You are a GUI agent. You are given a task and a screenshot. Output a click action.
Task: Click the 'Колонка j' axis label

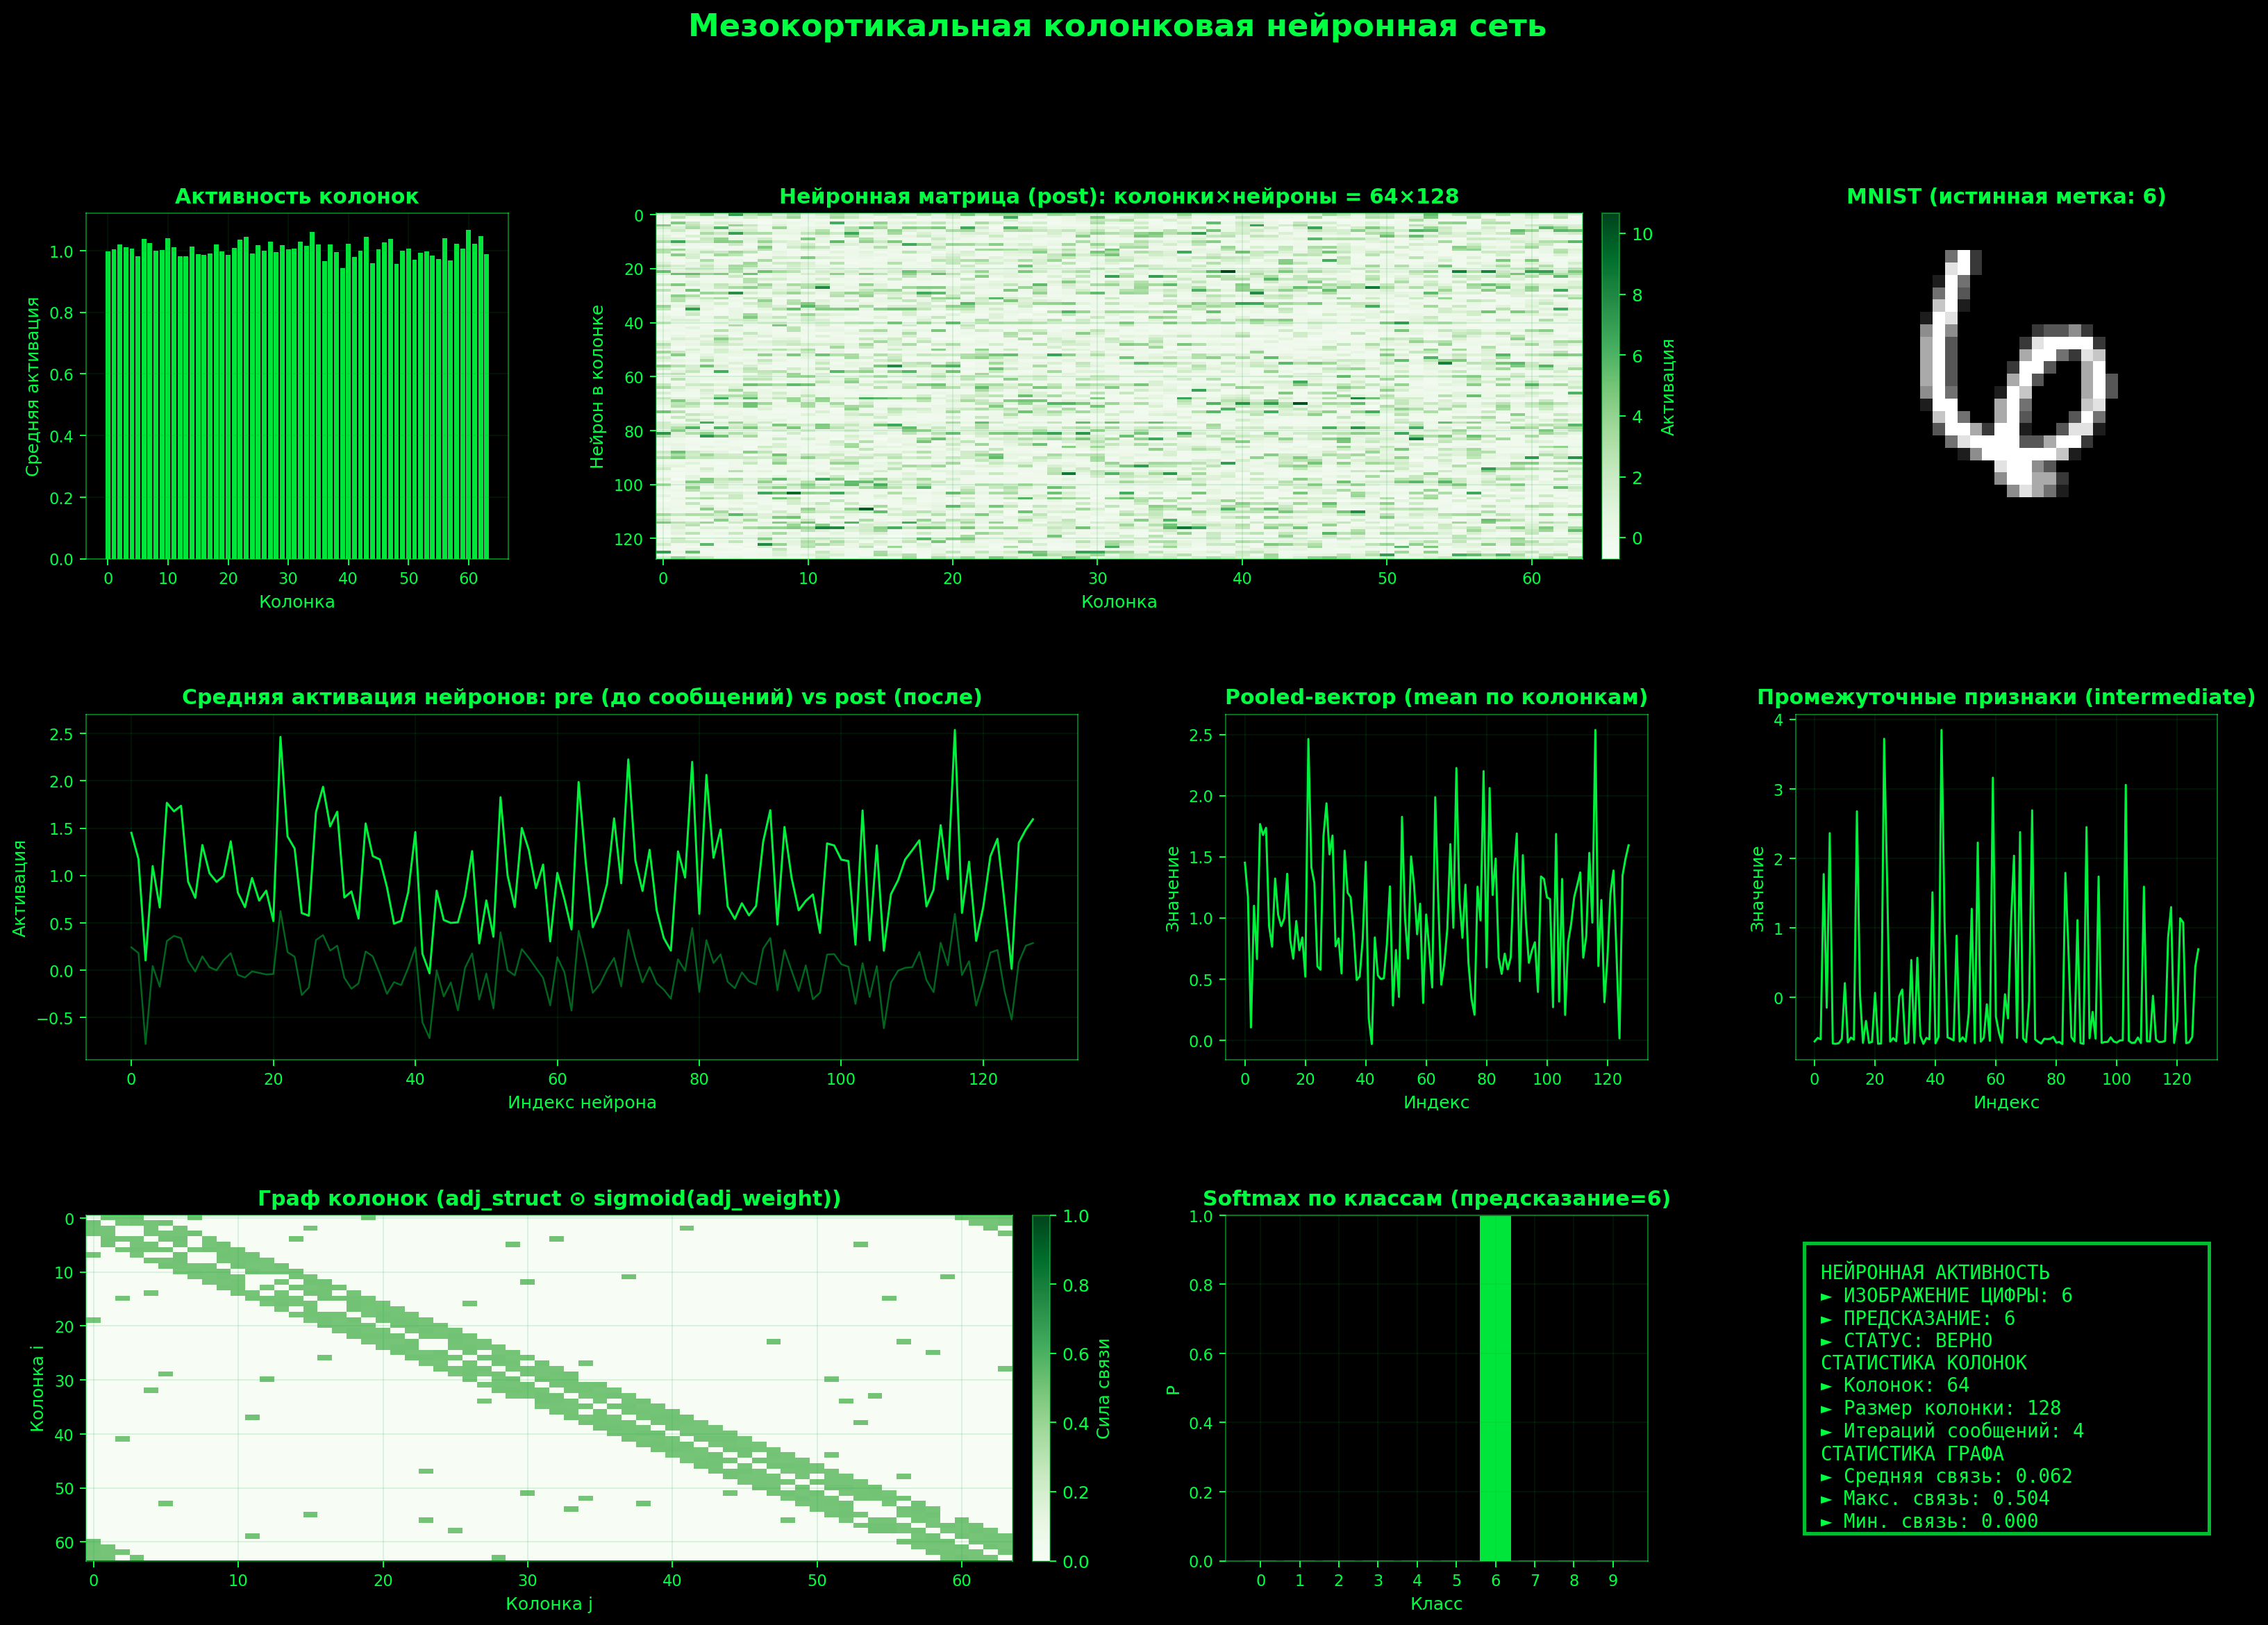(x=548, y=1604)
